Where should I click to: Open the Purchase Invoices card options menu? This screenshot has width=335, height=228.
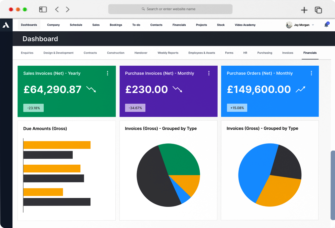pos(209,73)
